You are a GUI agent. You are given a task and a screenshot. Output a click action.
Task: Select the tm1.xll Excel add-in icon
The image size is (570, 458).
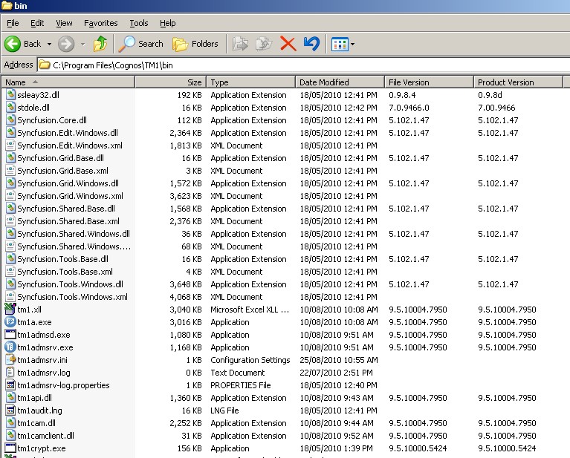click(10, 309)
